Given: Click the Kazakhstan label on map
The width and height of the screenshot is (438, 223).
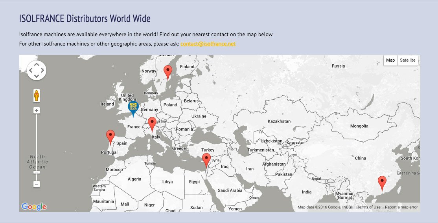Looking at the screenshot, I should 279,121.
